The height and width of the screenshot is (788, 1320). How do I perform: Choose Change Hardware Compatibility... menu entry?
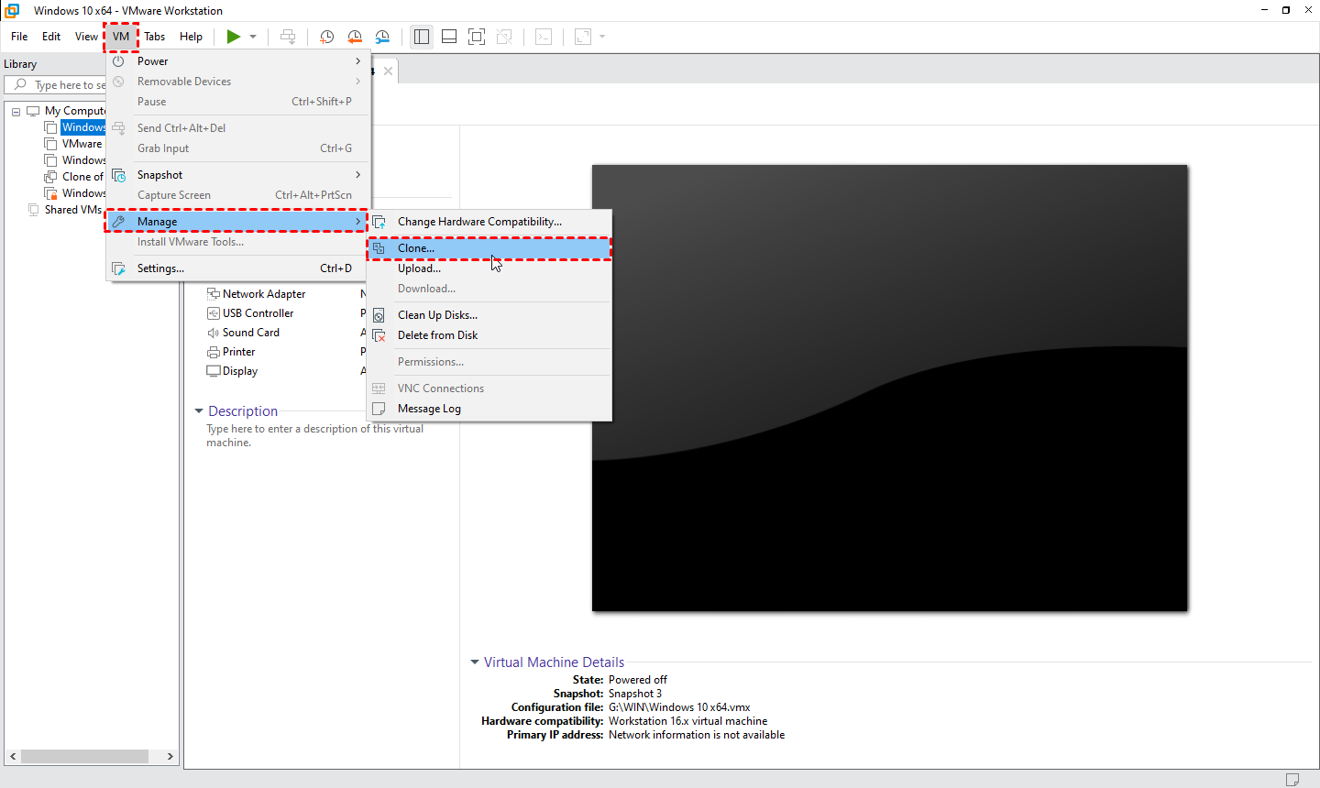tap(479, 222)
